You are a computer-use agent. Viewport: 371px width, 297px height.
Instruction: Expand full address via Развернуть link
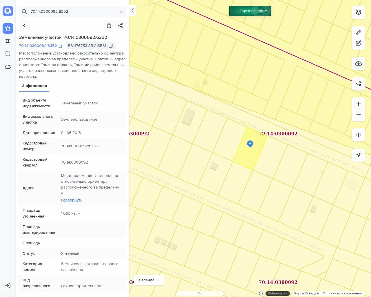[72, 200]
